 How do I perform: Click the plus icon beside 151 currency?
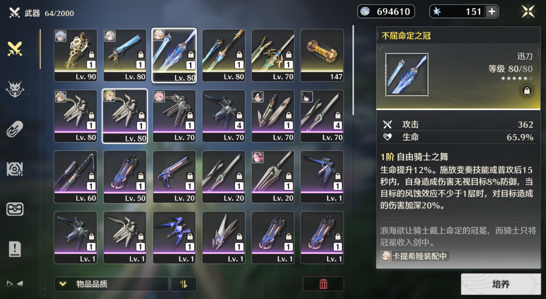(491, 12)
